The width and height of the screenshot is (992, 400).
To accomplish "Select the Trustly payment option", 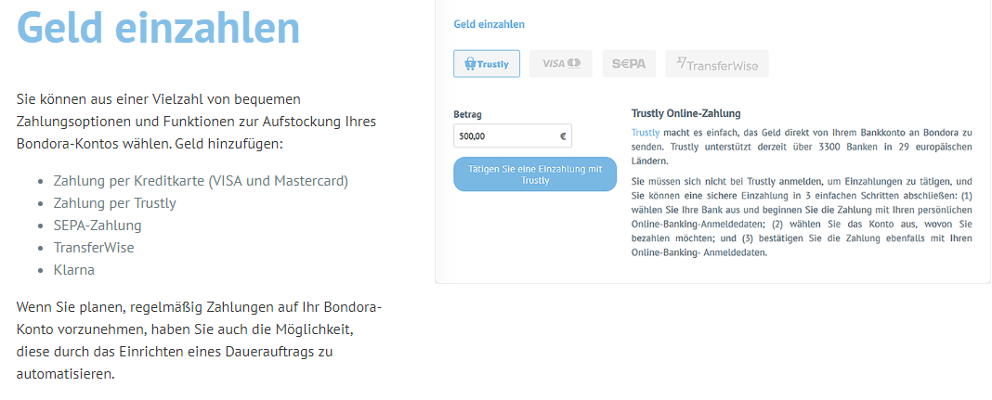I will point(487,64).
